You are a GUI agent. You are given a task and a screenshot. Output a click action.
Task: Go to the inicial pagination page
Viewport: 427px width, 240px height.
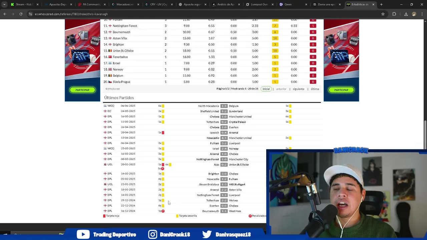click(266, 89)
